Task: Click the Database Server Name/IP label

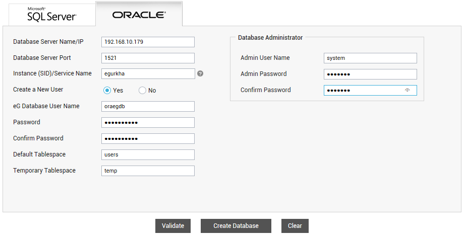Action: (48, 42)
